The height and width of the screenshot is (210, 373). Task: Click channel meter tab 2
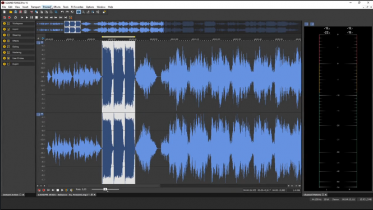pos(312,24)
